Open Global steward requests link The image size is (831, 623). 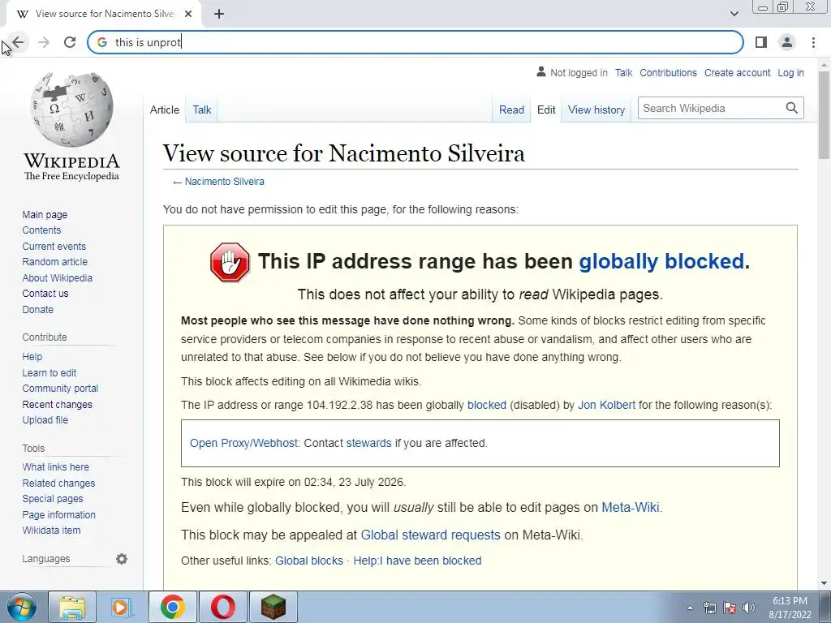point(430,535)
